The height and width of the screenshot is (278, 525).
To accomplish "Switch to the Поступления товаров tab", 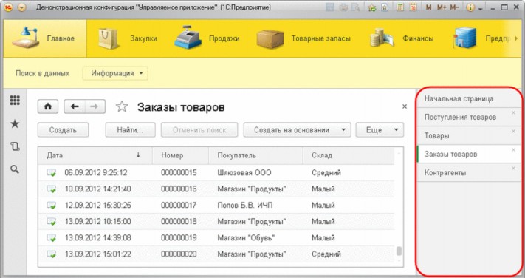I will click(x=469, y=117).
